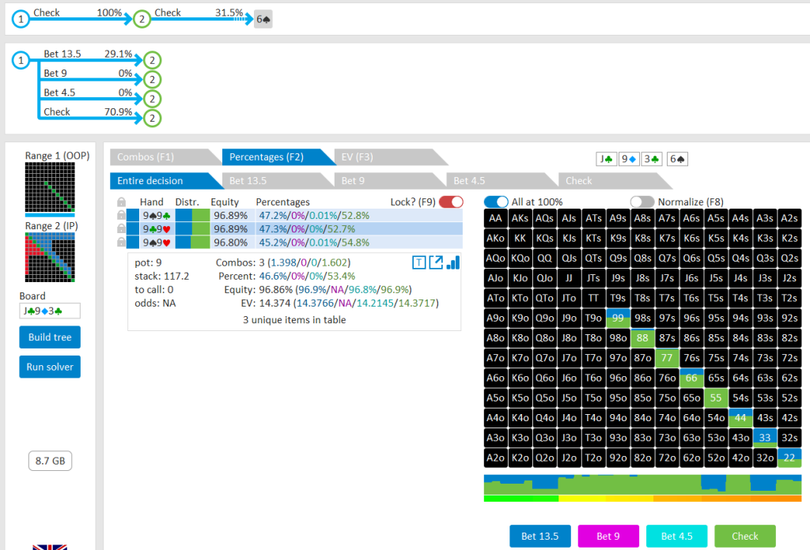Expand node 2 after the Check 70.9% branch
This screenshot has height=550, width=810.
point(153,118)
